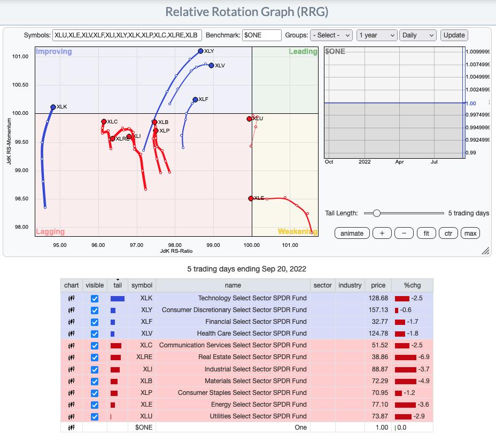Hide XLI from the graph
The height and width of the screenshot is (435, 496).
tap(95, 369)
